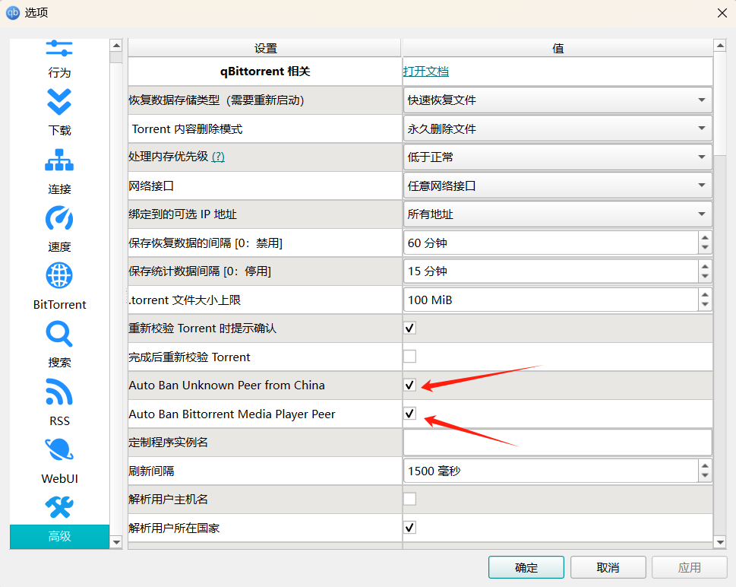Image resolution: width=736 pixels, height=587 pixels.
Task: Click the 高级 (Advanced) tools icon
Action: point(59,508)
